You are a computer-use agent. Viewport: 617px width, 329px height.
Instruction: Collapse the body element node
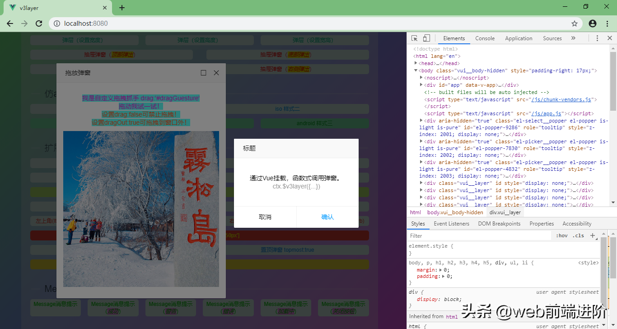click(x=416, y=70)
